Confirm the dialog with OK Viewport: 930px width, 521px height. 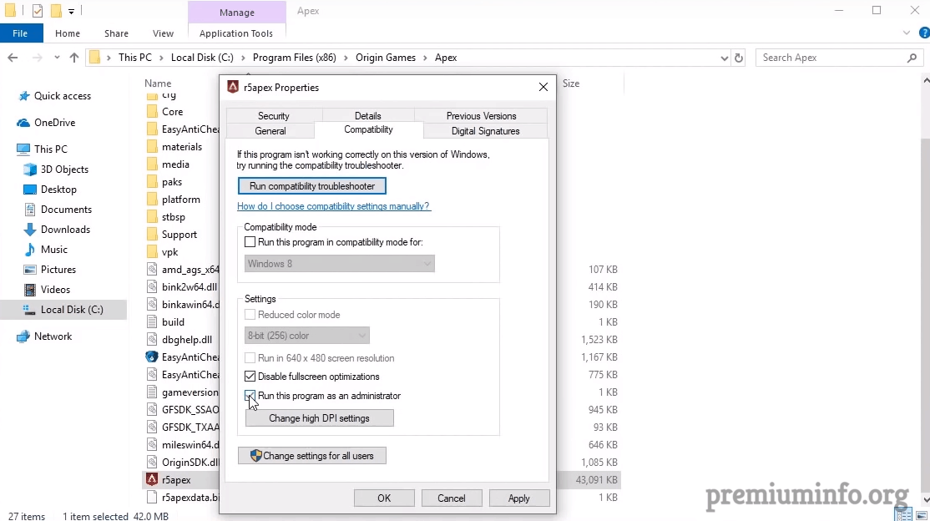pos(384,498)
